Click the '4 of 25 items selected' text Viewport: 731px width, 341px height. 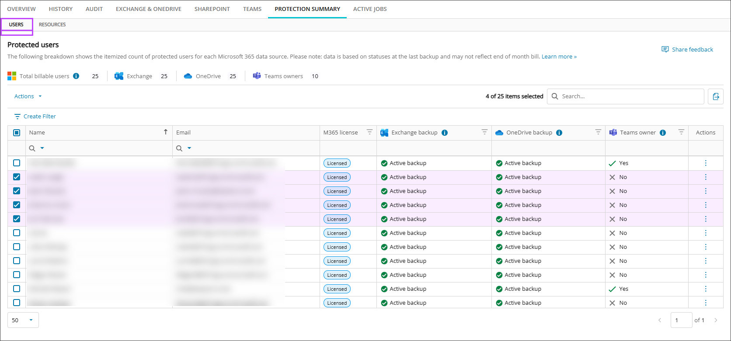click(x=515, y=96)
